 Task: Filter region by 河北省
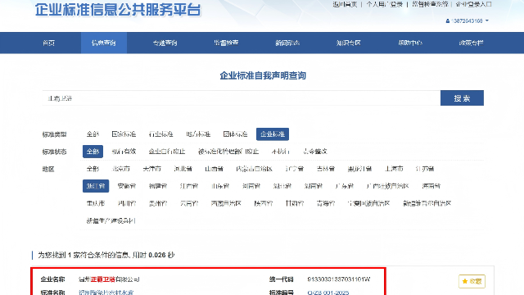[x=183, y=169]
